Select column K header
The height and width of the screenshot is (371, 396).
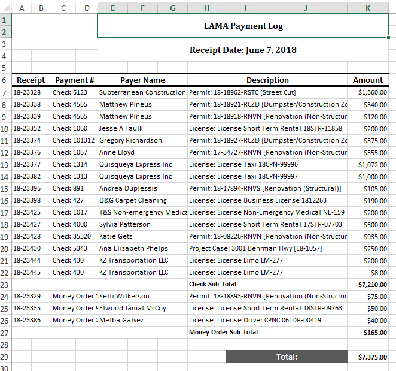point(368,8)
